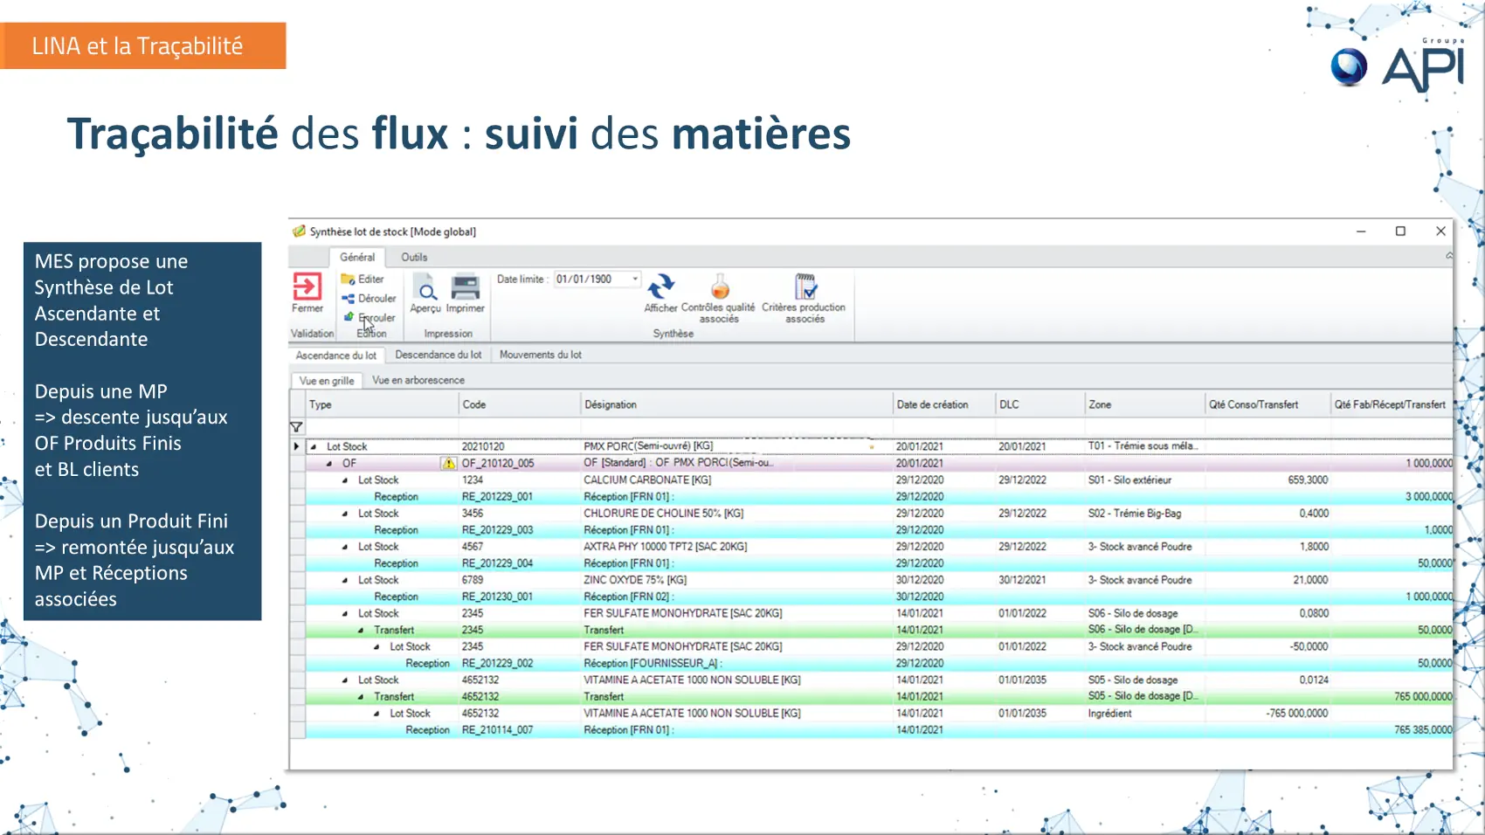Switch to the Outils ribbon tab
Viewport: 1485px width, 835px height.
pyautogui.click(x=414, y=258)
